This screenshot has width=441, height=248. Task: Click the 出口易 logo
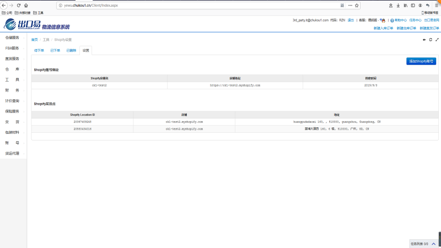pos(22,24)
